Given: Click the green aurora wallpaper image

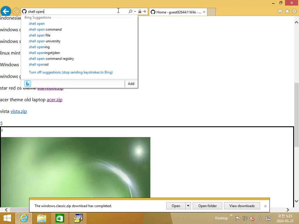Looking at the screenshot, I should point(76,167).
